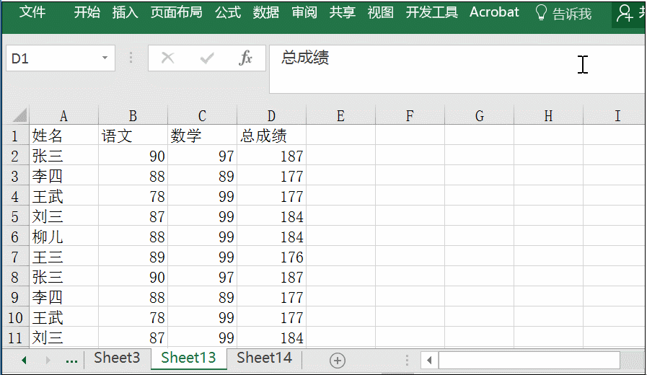Switch to Sheet14 tab

pyautogui.click(x=264, y=358)
